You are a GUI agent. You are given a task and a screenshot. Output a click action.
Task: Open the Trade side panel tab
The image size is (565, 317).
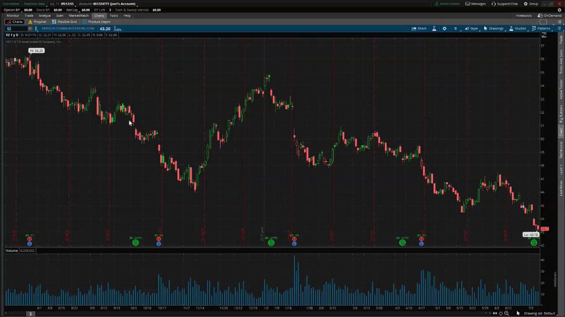pyautogui.click(x=561, y=41)
